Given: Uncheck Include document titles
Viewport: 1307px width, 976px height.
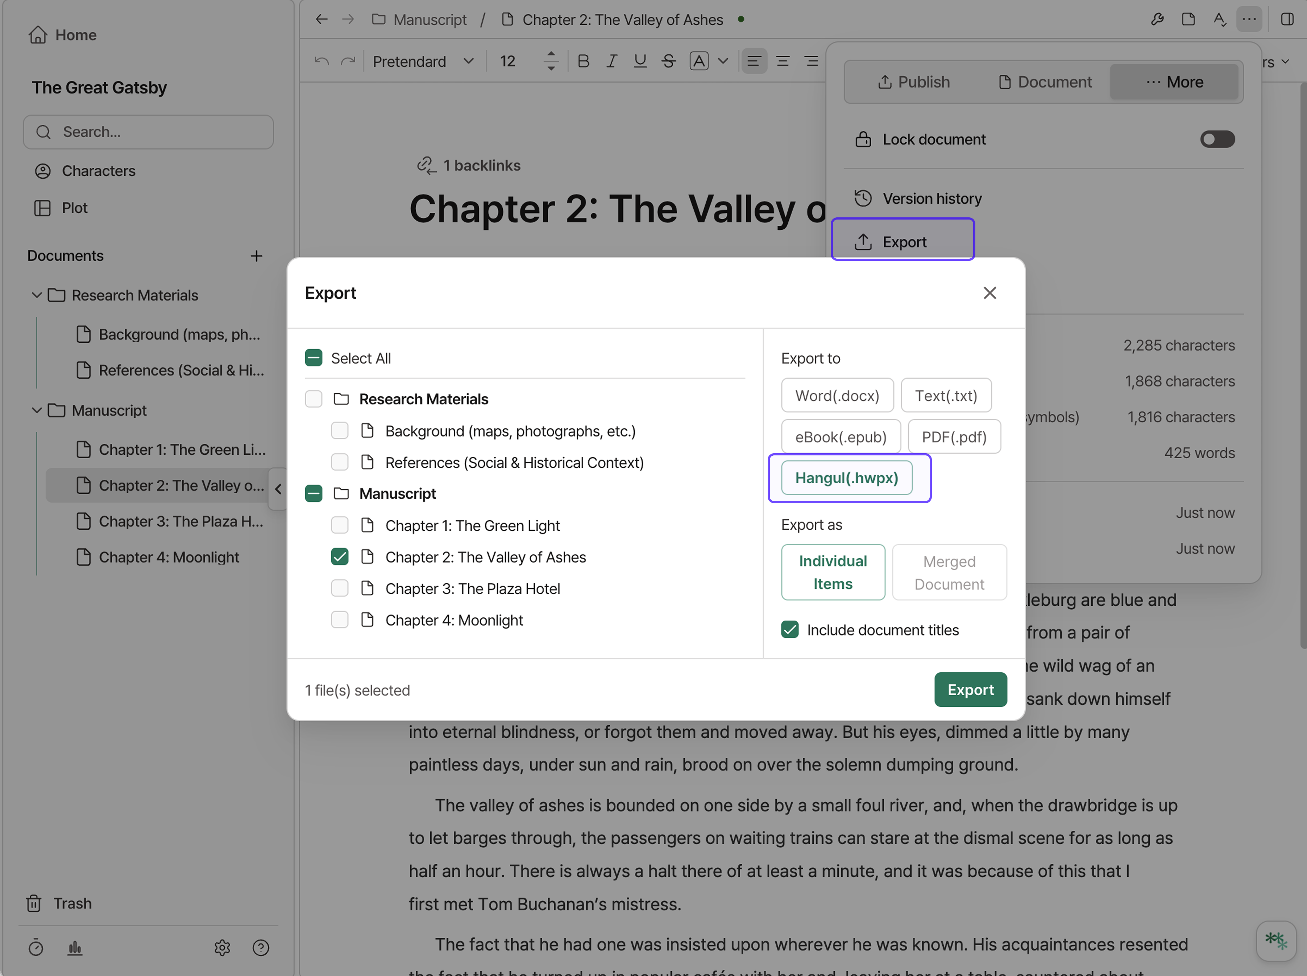Looking at the screenshot, I should [789, 629].
